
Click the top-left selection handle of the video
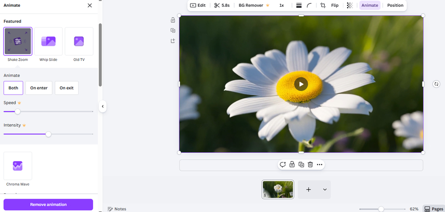(x=179, y=15)
